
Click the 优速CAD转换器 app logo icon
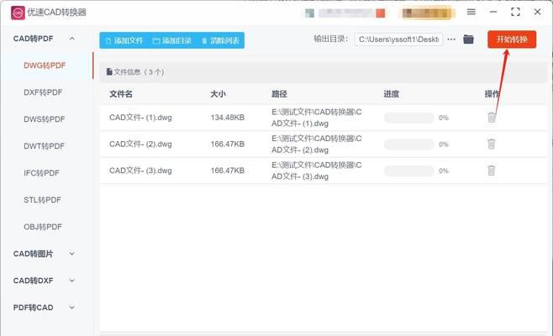18,13
